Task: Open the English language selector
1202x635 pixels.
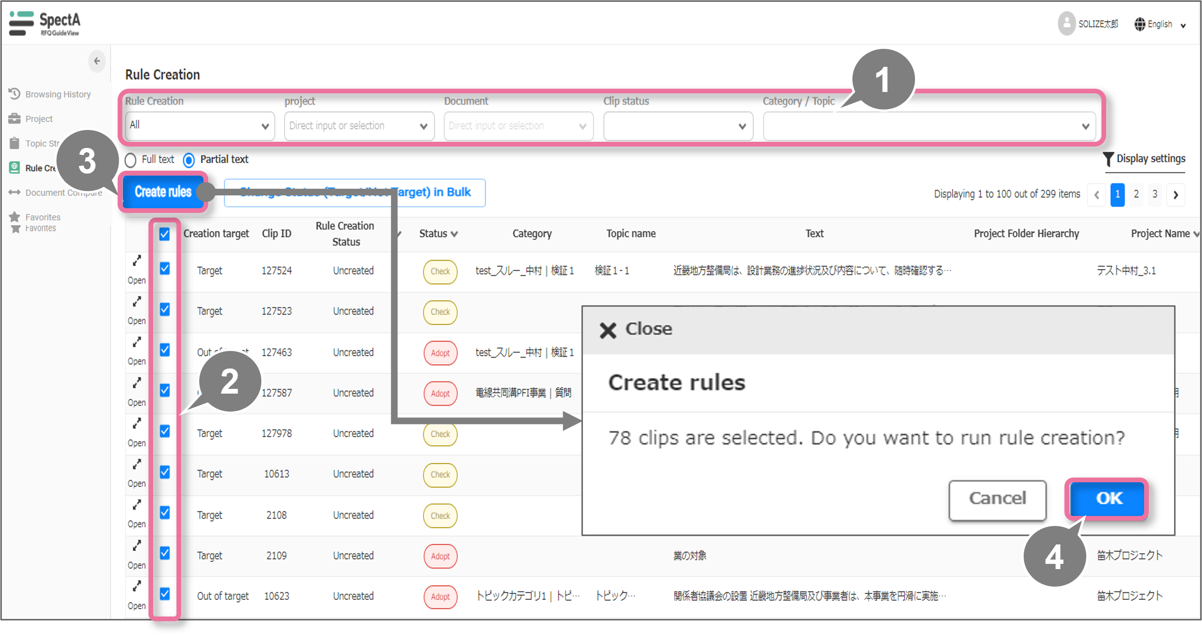Action: [1160, 24]
